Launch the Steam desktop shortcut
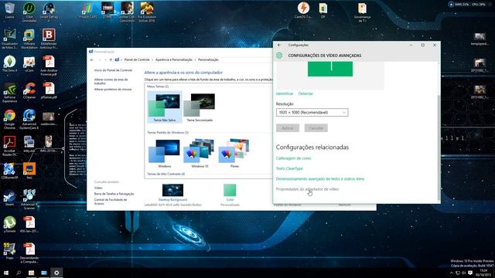 (9, 198)
